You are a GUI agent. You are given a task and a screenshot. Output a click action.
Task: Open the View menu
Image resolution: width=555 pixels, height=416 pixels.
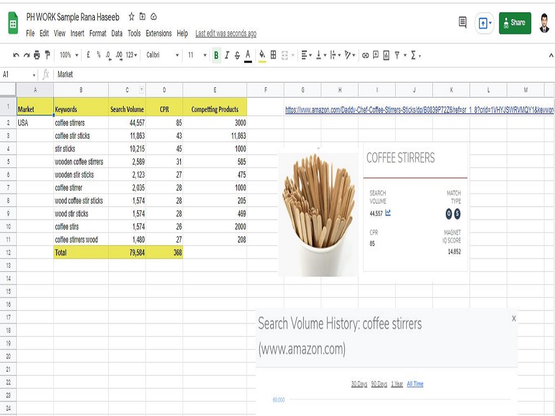[x=59, y=33]
